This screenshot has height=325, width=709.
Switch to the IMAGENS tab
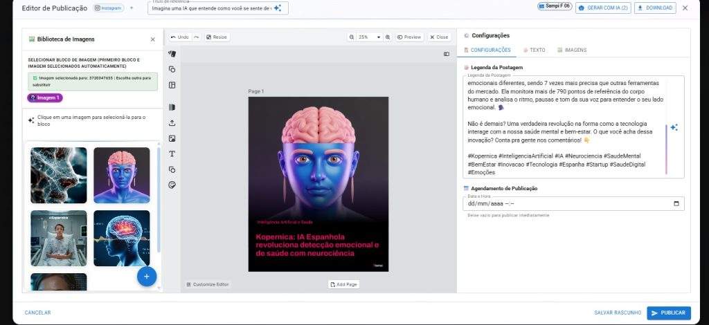tap(572, 50)
